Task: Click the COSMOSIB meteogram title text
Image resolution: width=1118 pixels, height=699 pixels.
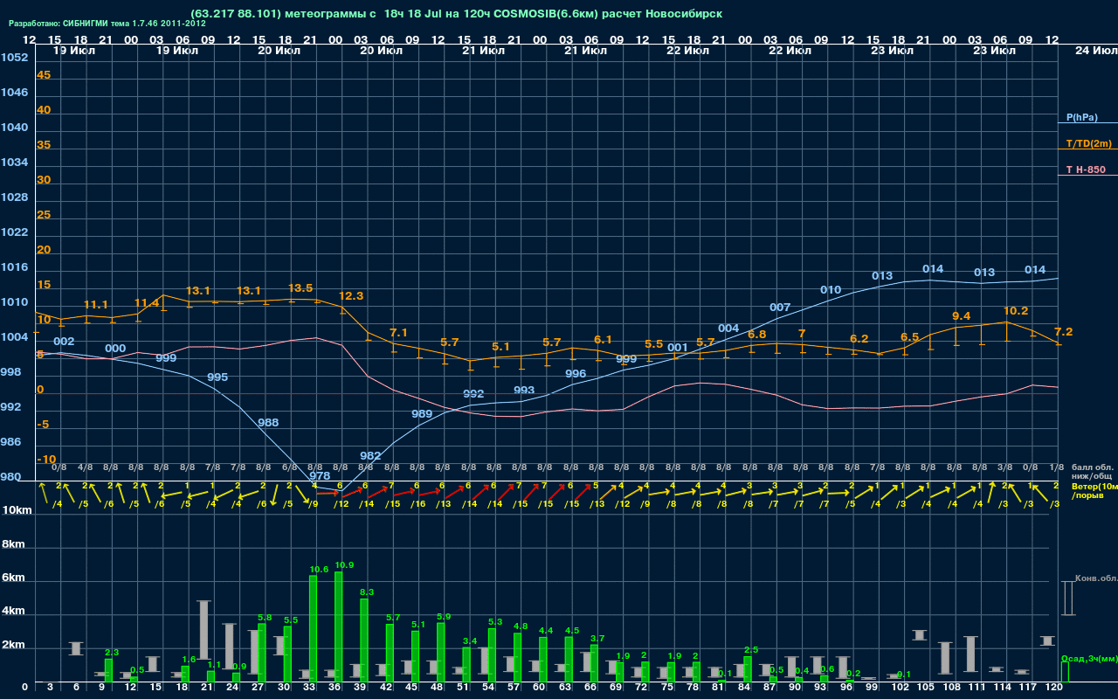Action: [x=456, y=14]
